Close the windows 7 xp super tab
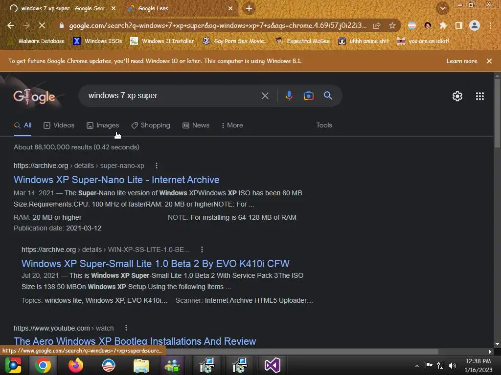Screen dimensions: 501x375 pos(114,8)
